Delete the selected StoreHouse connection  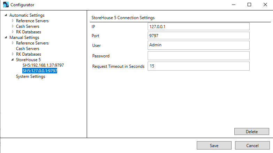coord(252,131)
